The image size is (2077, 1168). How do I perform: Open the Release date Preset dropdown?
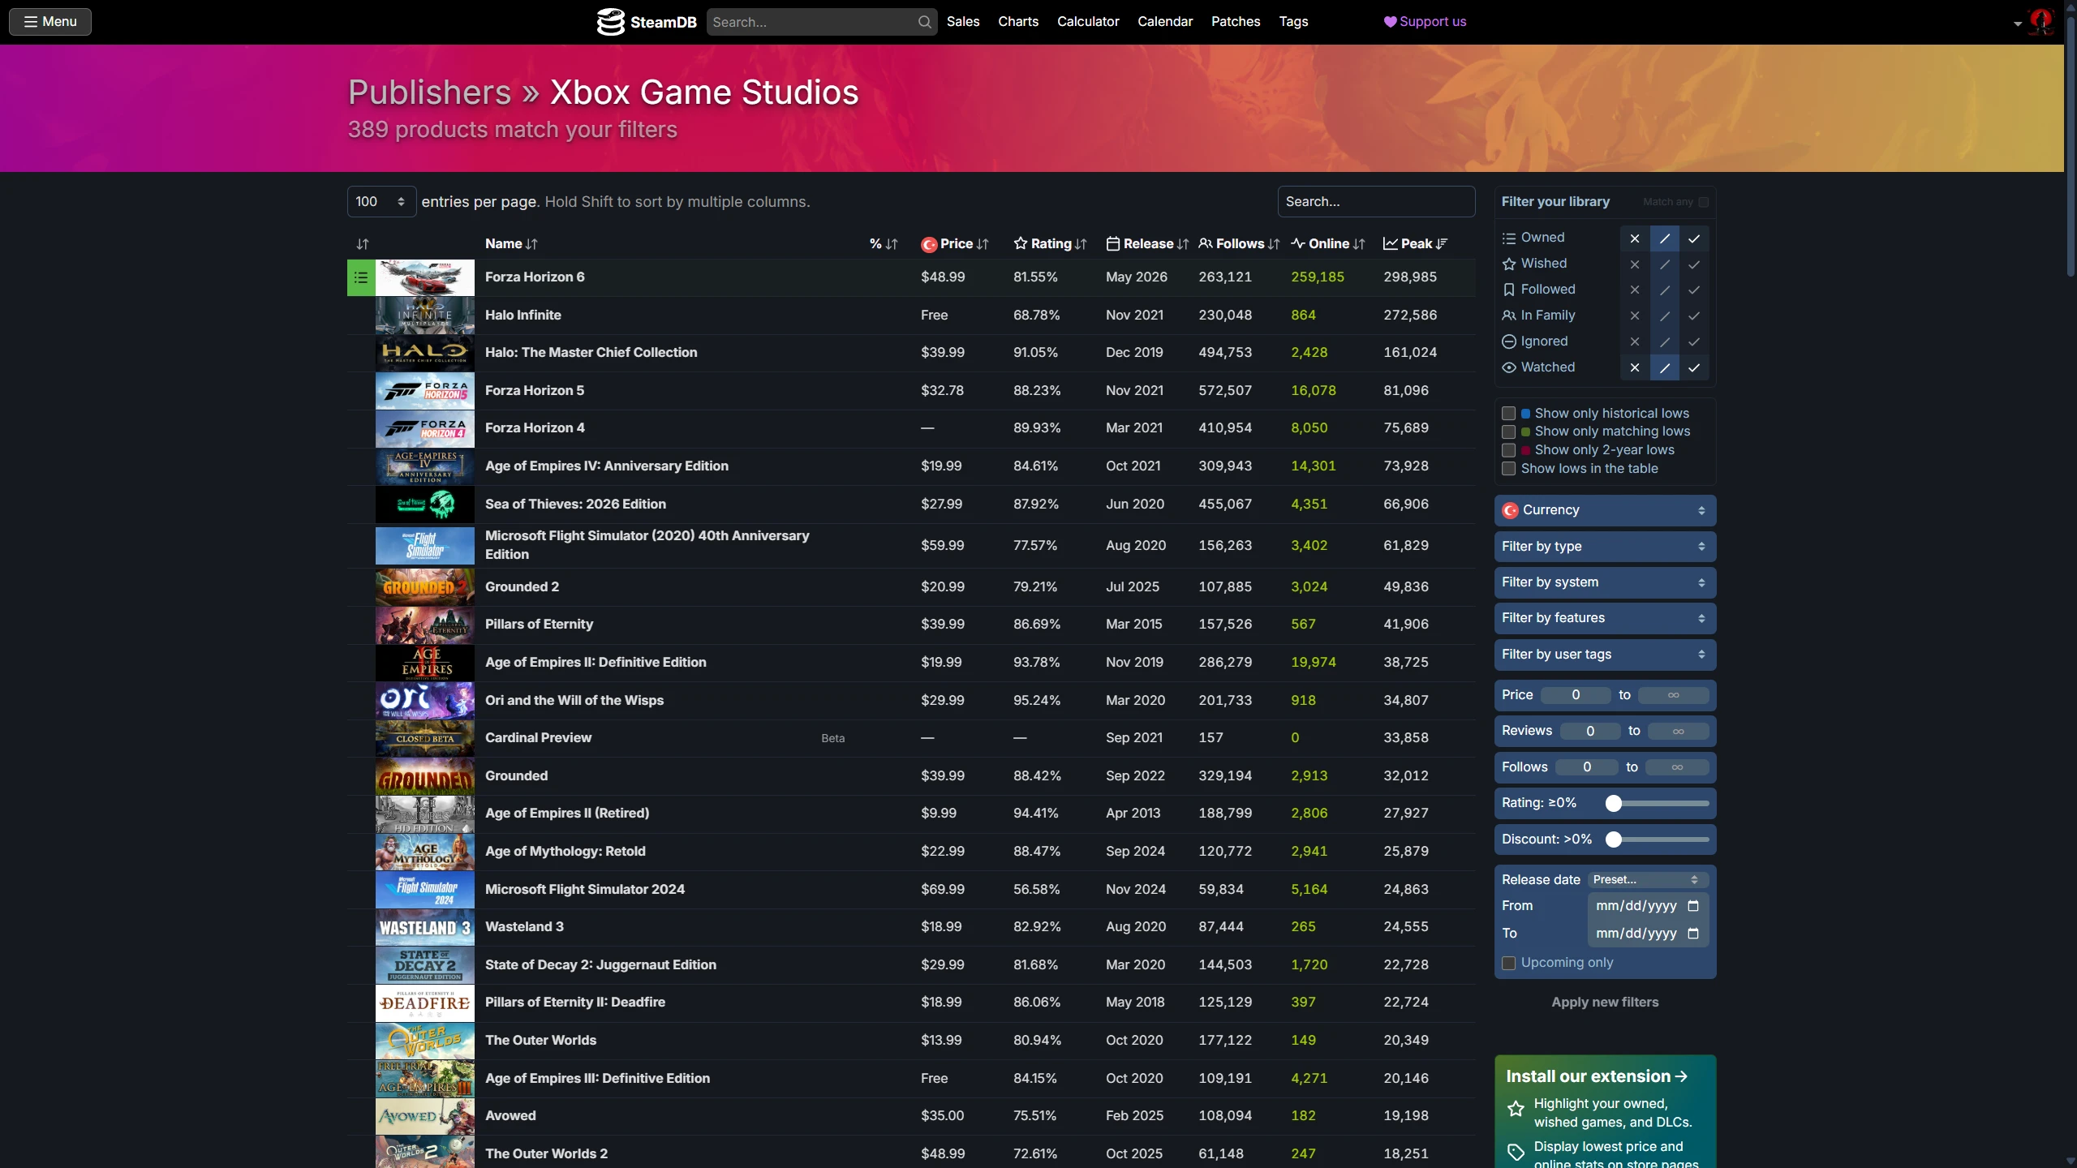1648,880
